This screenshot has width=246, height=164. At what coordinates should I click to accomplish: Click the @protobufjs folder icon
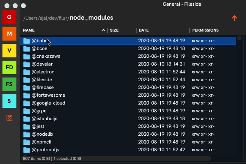point(27,150)
